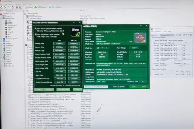Click Close in the GPGPU Benchmark window
The height and width of the screenshot is (129, 194).
(78, 89)
